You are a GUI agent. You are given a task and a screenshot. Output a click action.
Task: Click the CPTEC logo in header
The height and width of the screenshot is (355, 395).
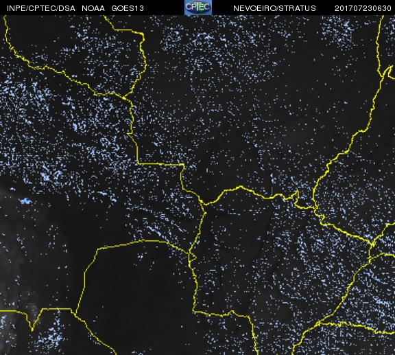[198, 8]
